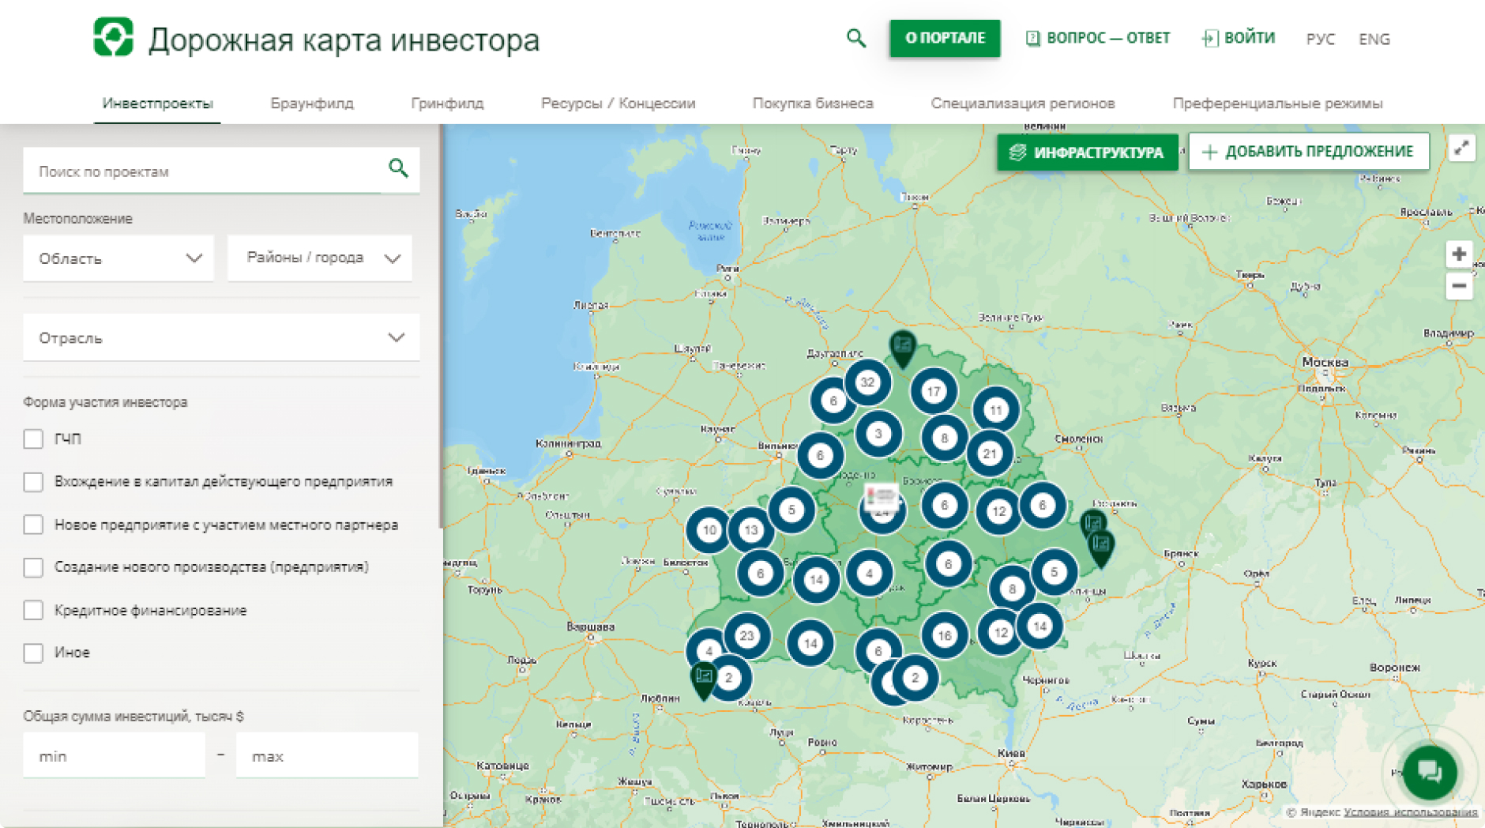The image size is (1485, 828).
Task: Check Кредитное финансирование checkbox
Action: [33, 610]
